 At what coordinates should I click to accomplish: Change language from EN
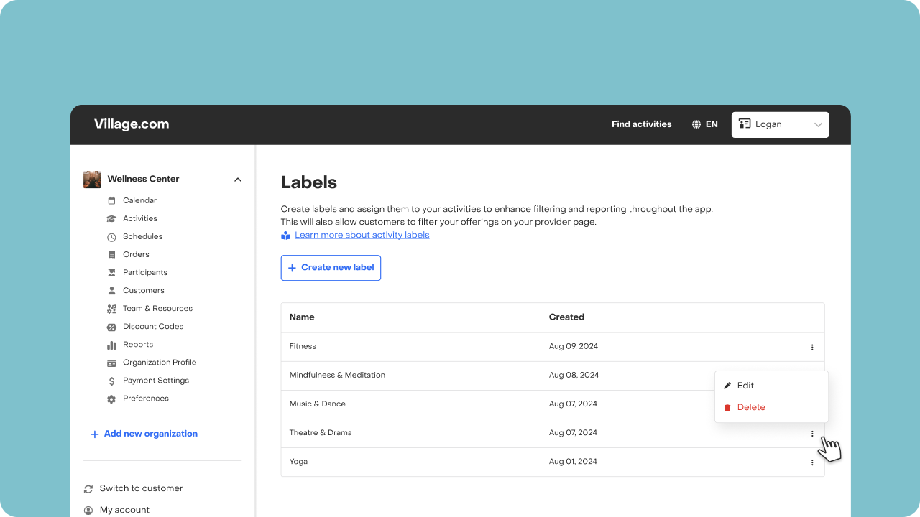(712, 124)
